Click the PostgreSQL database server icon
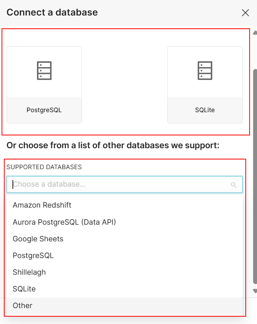Viewport: 257px width, 324px height. [x=44, y=71]
